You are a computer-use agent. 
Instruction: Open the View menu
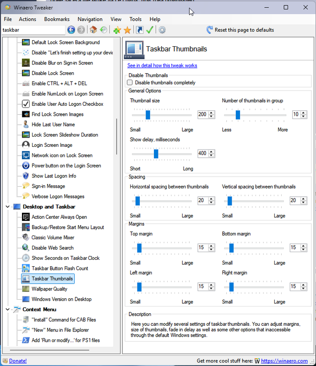coord(116,19)
